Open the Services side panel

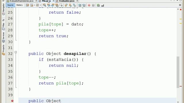pos(3,37)
